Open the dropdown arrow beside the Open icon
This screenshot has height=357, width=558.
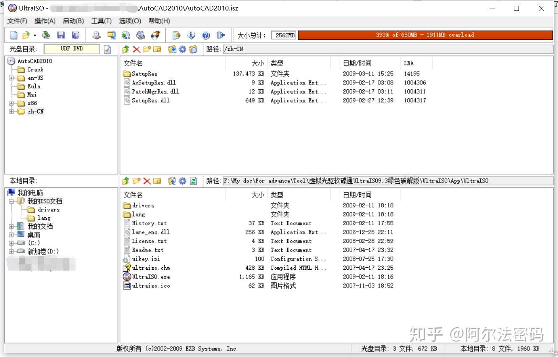point(35,35)
